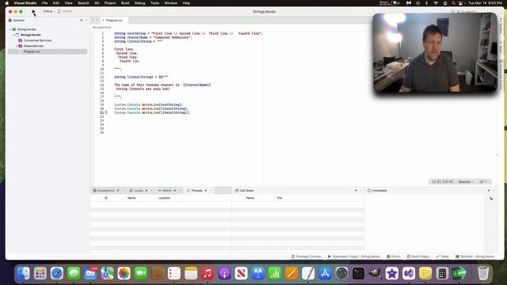
Task: Open the Tasks pad
Action: pyautogui.click(x=442, y=256)
